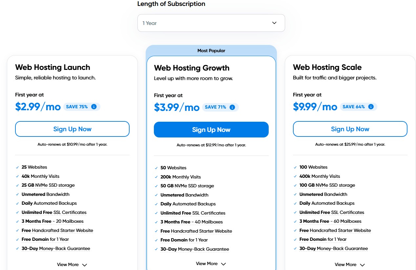
Task: Sign up for the Web Hosting Growth plan
Action: (211, 130)
